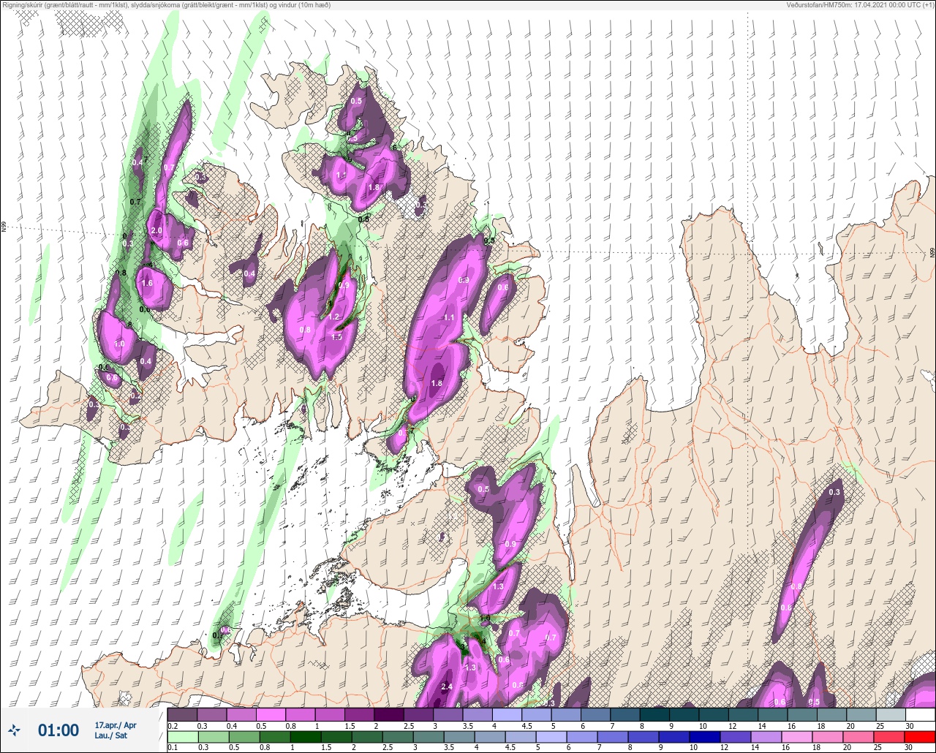
Task: Pick the darkest purple snow-scale swatch labeled 2
Action: (390, 714)
